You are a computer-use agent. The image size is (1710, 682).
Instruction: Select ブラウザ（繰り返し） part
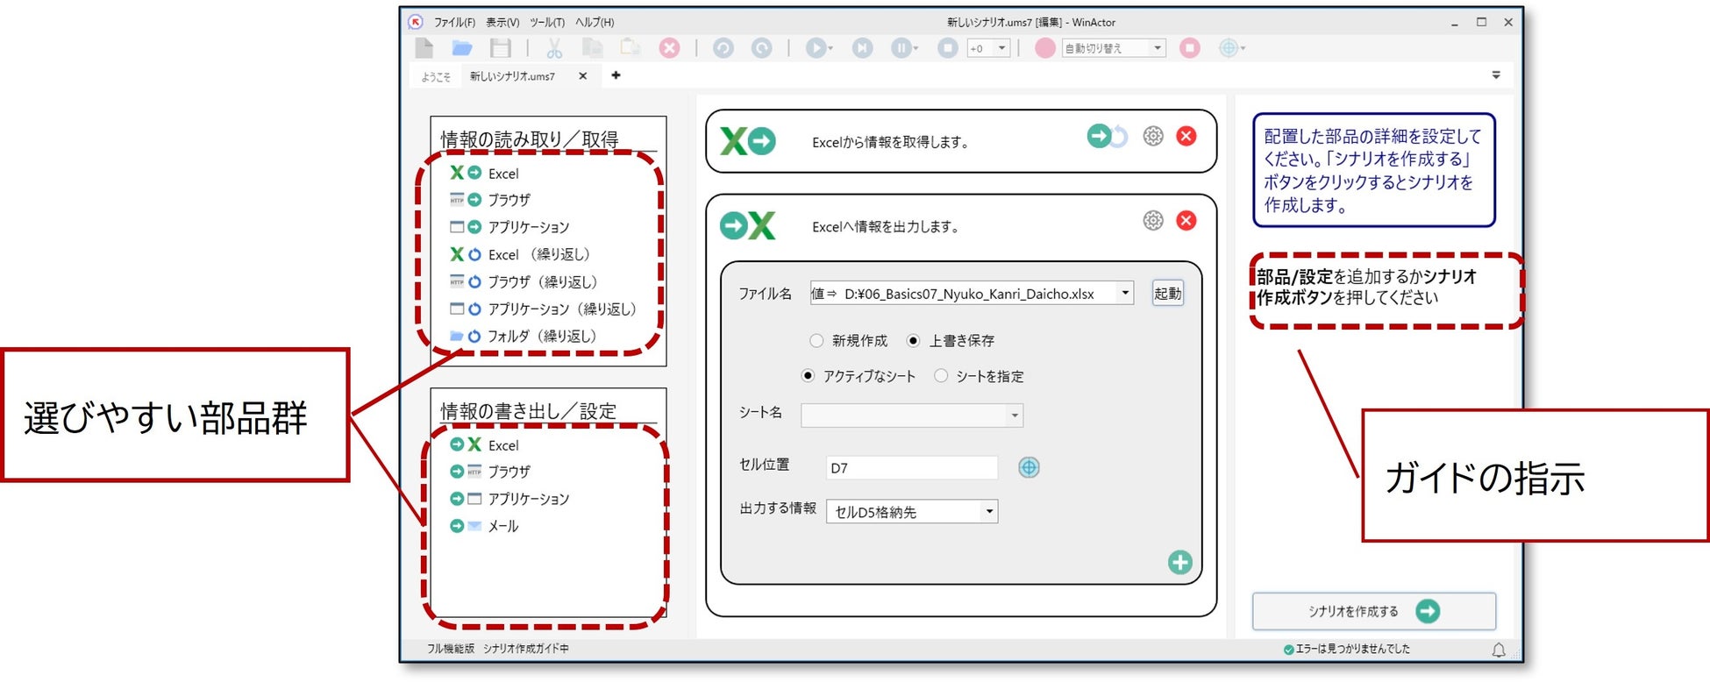click(524, 281)
